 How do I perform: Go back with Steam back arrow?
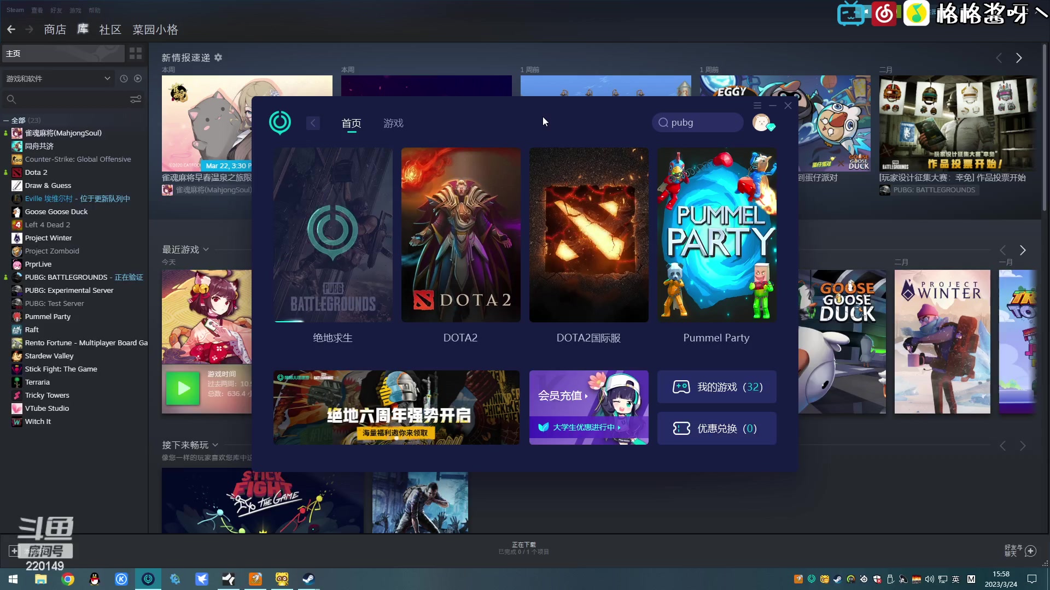pyautogui.click(x=11, y=29)
